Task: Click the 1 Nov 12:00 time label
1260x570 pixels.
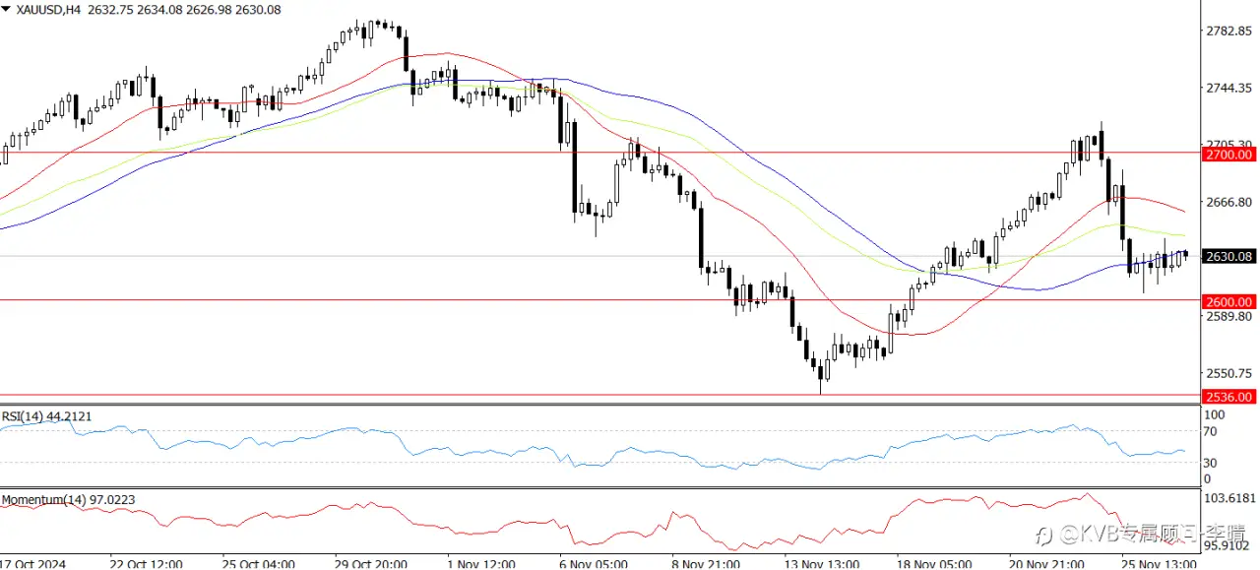Action: pos(480,563)
